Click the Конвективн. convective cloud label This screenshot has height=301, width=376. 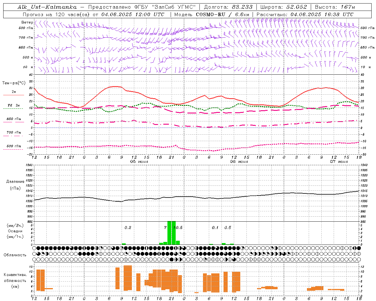click(15, 275)
